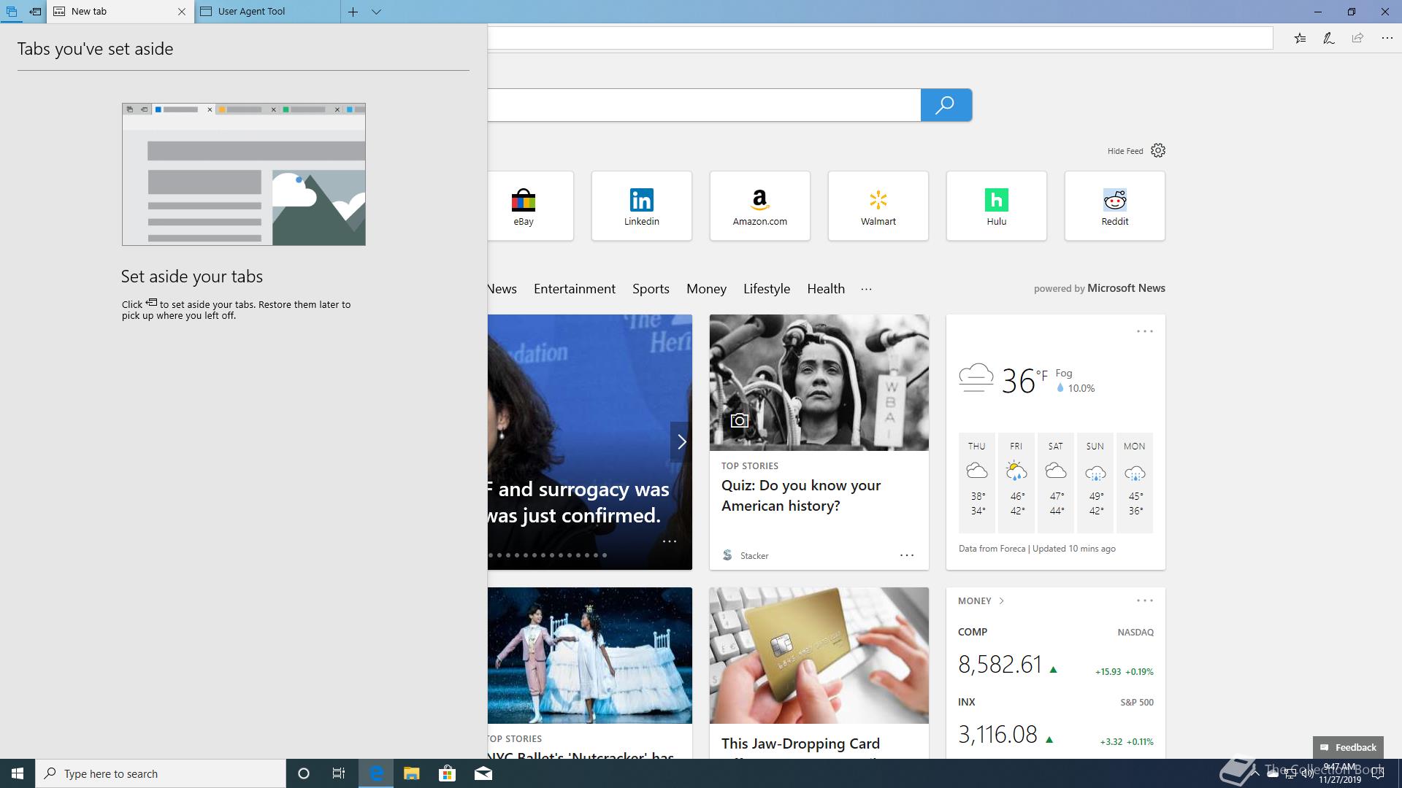Click the browser address bar
This screenshot has height=788, width=1402.
[x=880, y=38]
